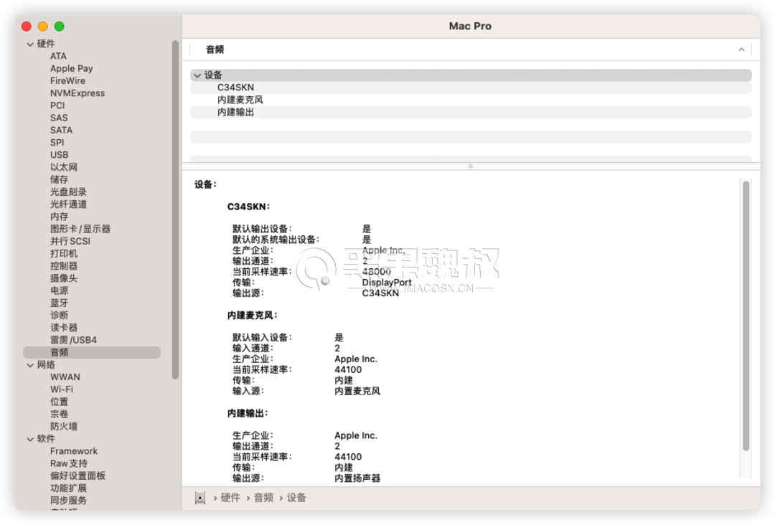Toggle sort arrow in the 音频 column header
Viewport: 775px width, 525px height.
(x=741, y=49)
